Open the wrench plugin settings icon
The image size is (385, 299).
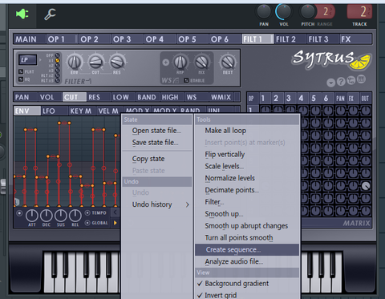tap(50, 14)
